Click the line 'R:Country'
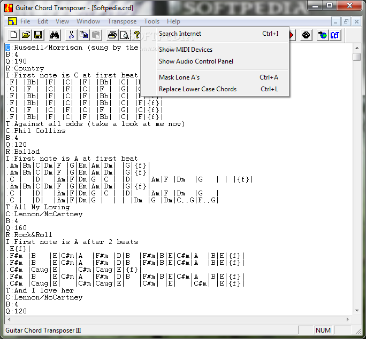 coord(25,68)
